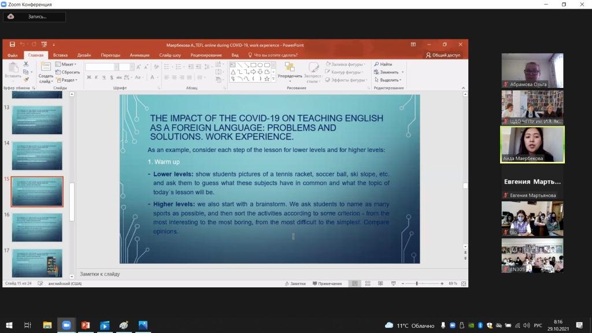Select slide 17 thumbnail
This screenshot has width=592, height=333.
click(37, 263)
